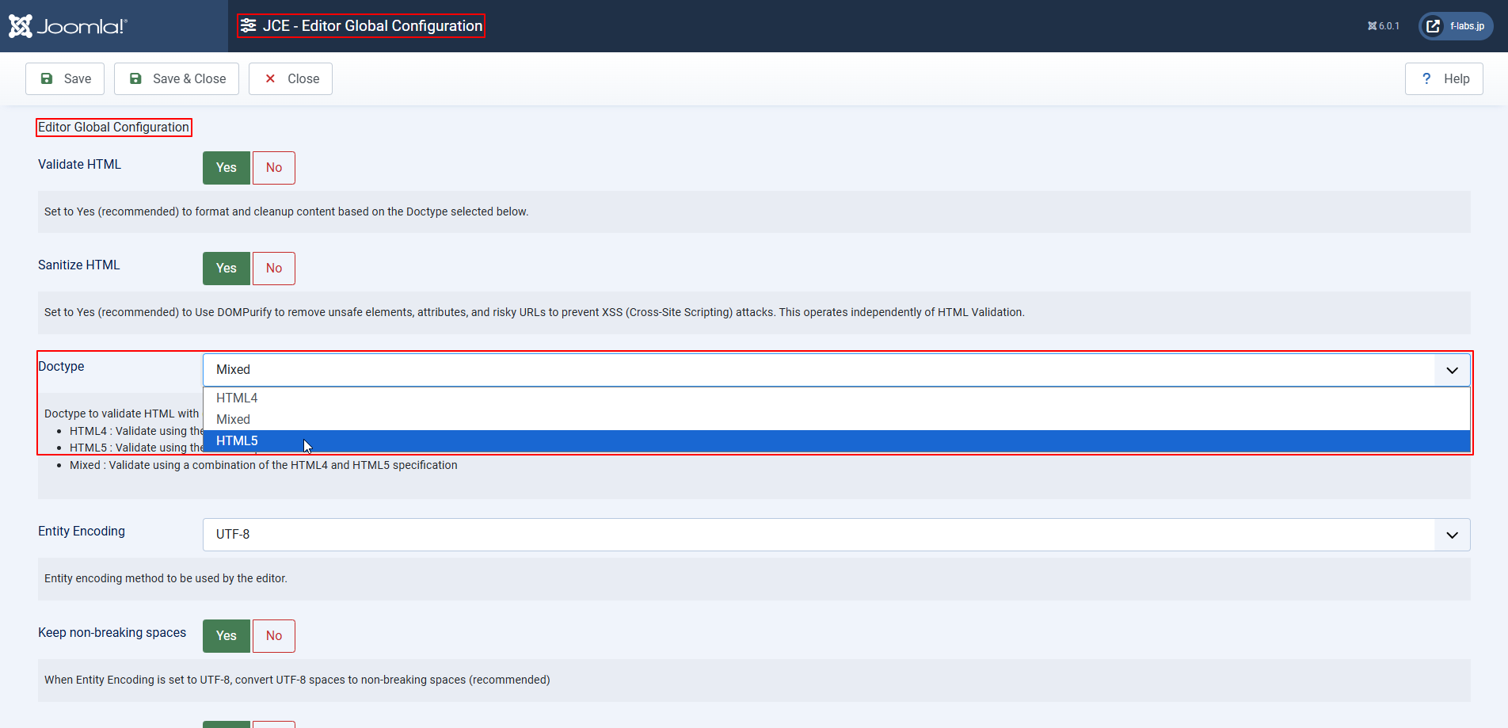Choose HTML4 from the Doctype list
The width and height of the screenshot is (1508, 728).
(237, 398)
